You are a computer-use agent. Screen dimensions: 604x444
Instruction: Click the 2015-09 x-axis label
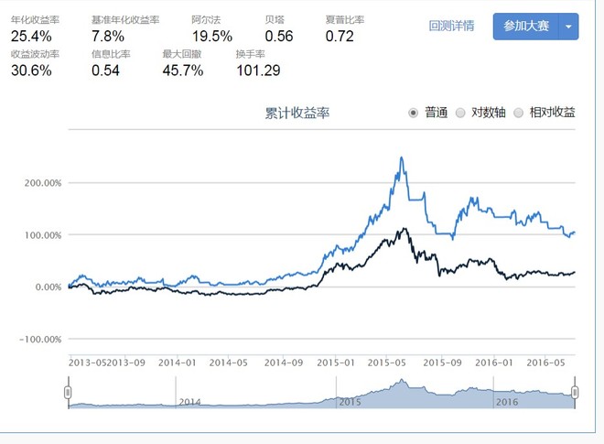point(442,363)
